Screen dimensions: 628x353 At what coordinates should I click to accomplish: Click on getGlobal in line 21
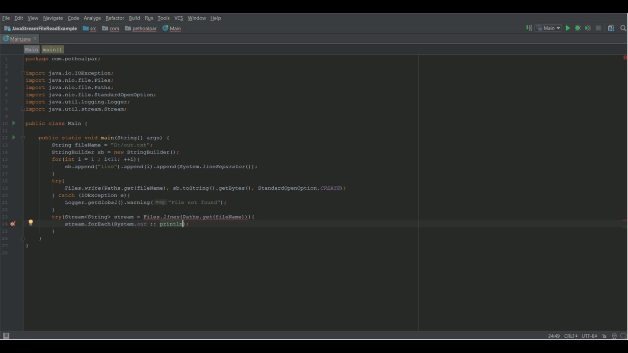tap(102, 202)
